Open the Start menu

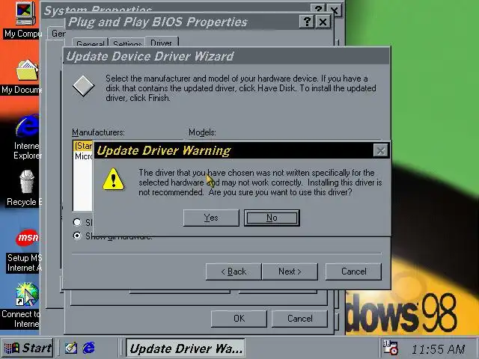(28, 348)
